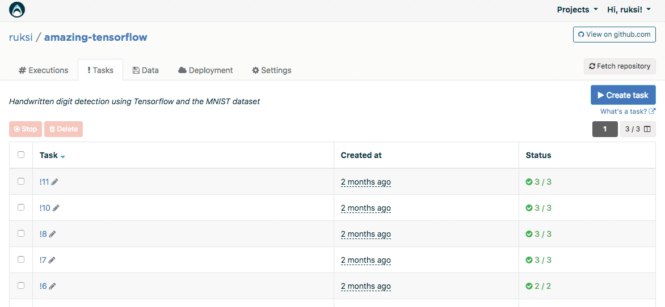Click '2 months ago' in row !10
Viewport: 665px width, 307px height.
click(365, 208)
